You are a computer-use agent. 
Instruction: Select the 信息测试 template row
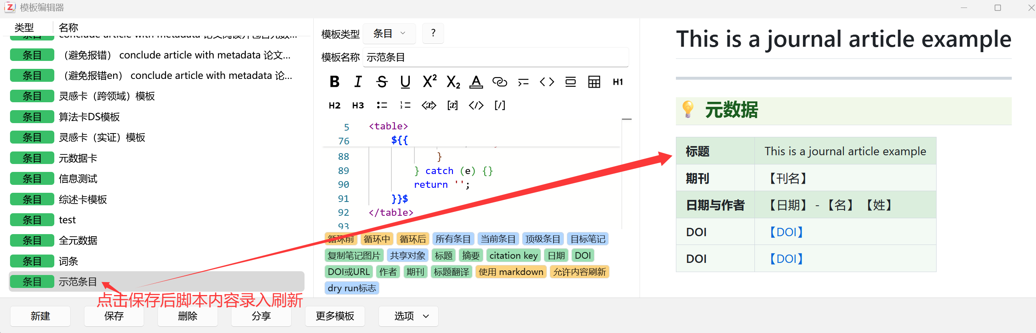[157, 179]
